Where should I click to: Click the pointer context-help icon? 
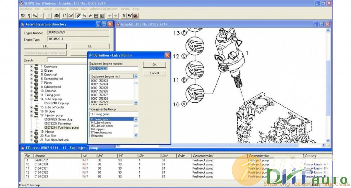click(x=129, y=16)
